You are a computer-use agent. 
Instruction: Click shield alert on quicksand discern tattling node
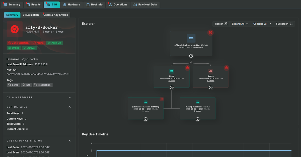(162, 99)
